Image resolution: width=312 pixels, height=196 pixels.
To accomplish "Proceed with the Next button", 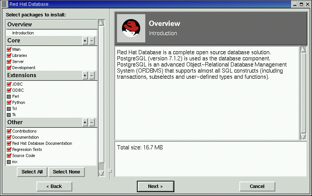I will (155, 186).
